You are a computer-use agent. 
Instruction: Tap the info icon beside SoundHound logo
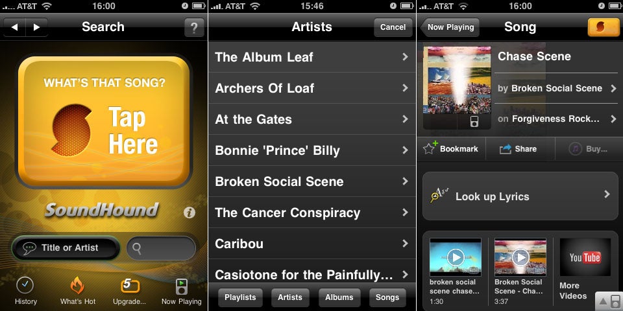(189, 213)
